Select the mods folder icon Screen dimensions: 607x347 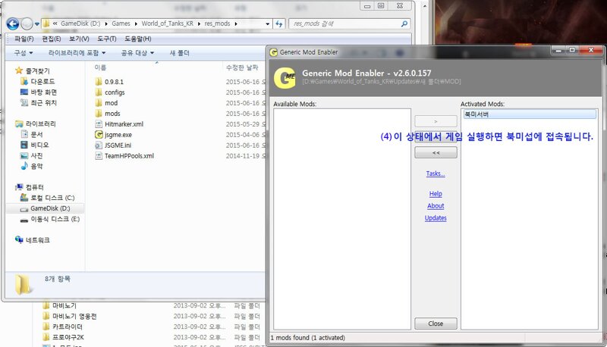(x=99, y=113)
